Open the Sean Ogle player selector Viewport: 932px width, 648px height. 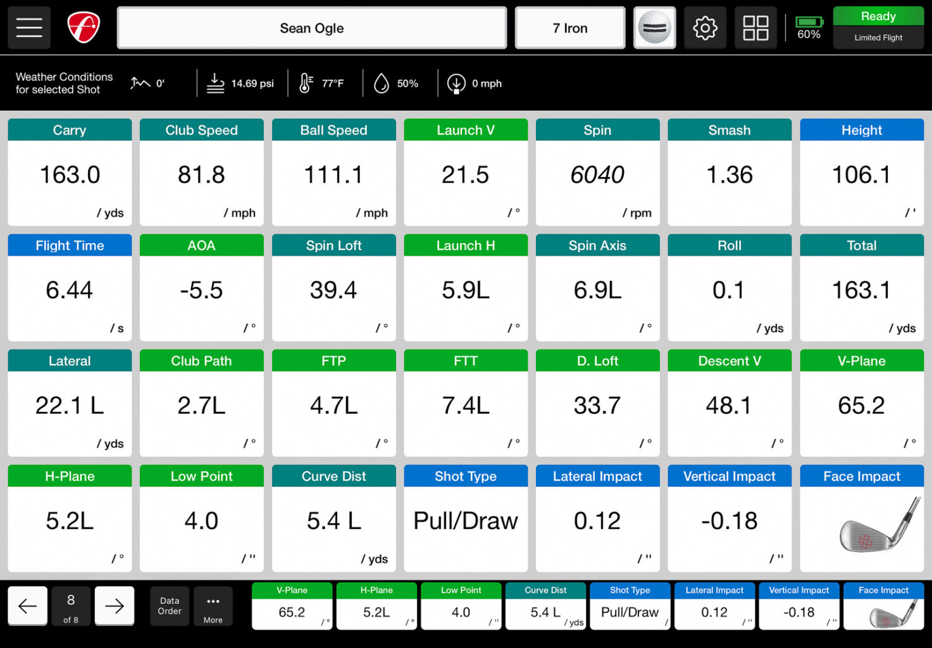311,27
